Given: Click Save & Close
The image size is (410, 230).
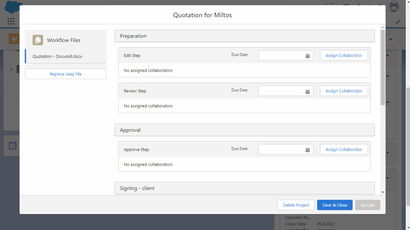Looking at the screenshot, I should click(x=335, y=205).
